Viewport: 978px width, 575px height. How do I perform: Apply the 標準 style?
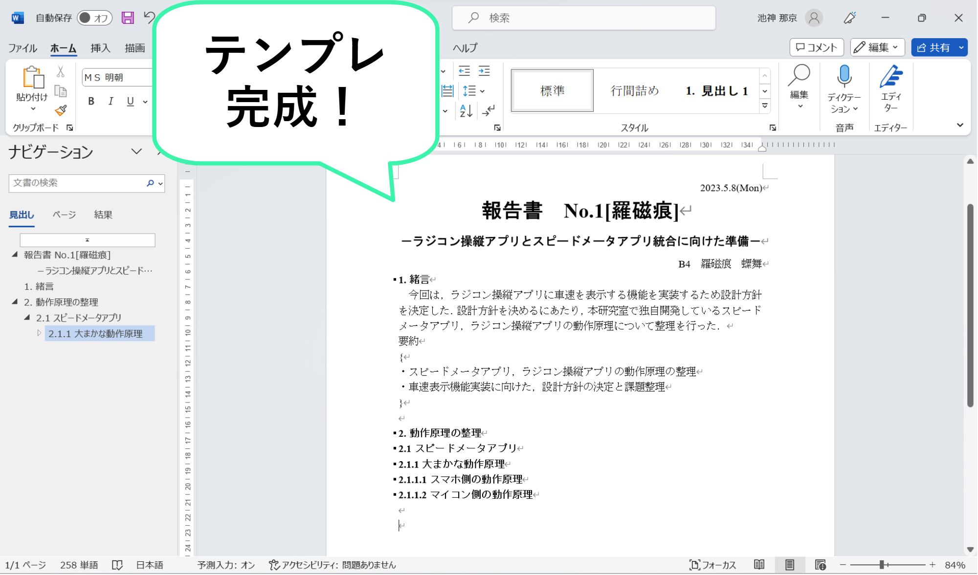pos(553,90)
